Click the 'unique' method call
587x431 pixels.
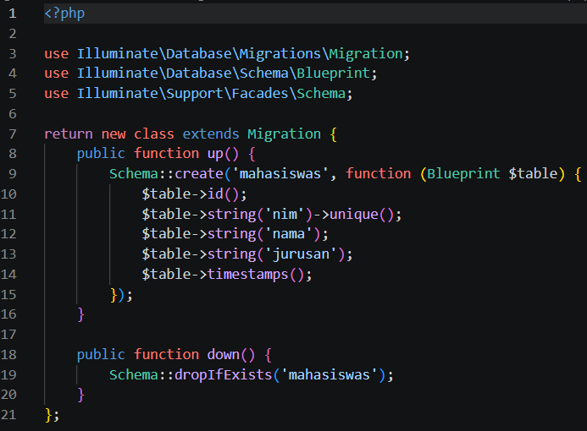click(x=354, y=215)
